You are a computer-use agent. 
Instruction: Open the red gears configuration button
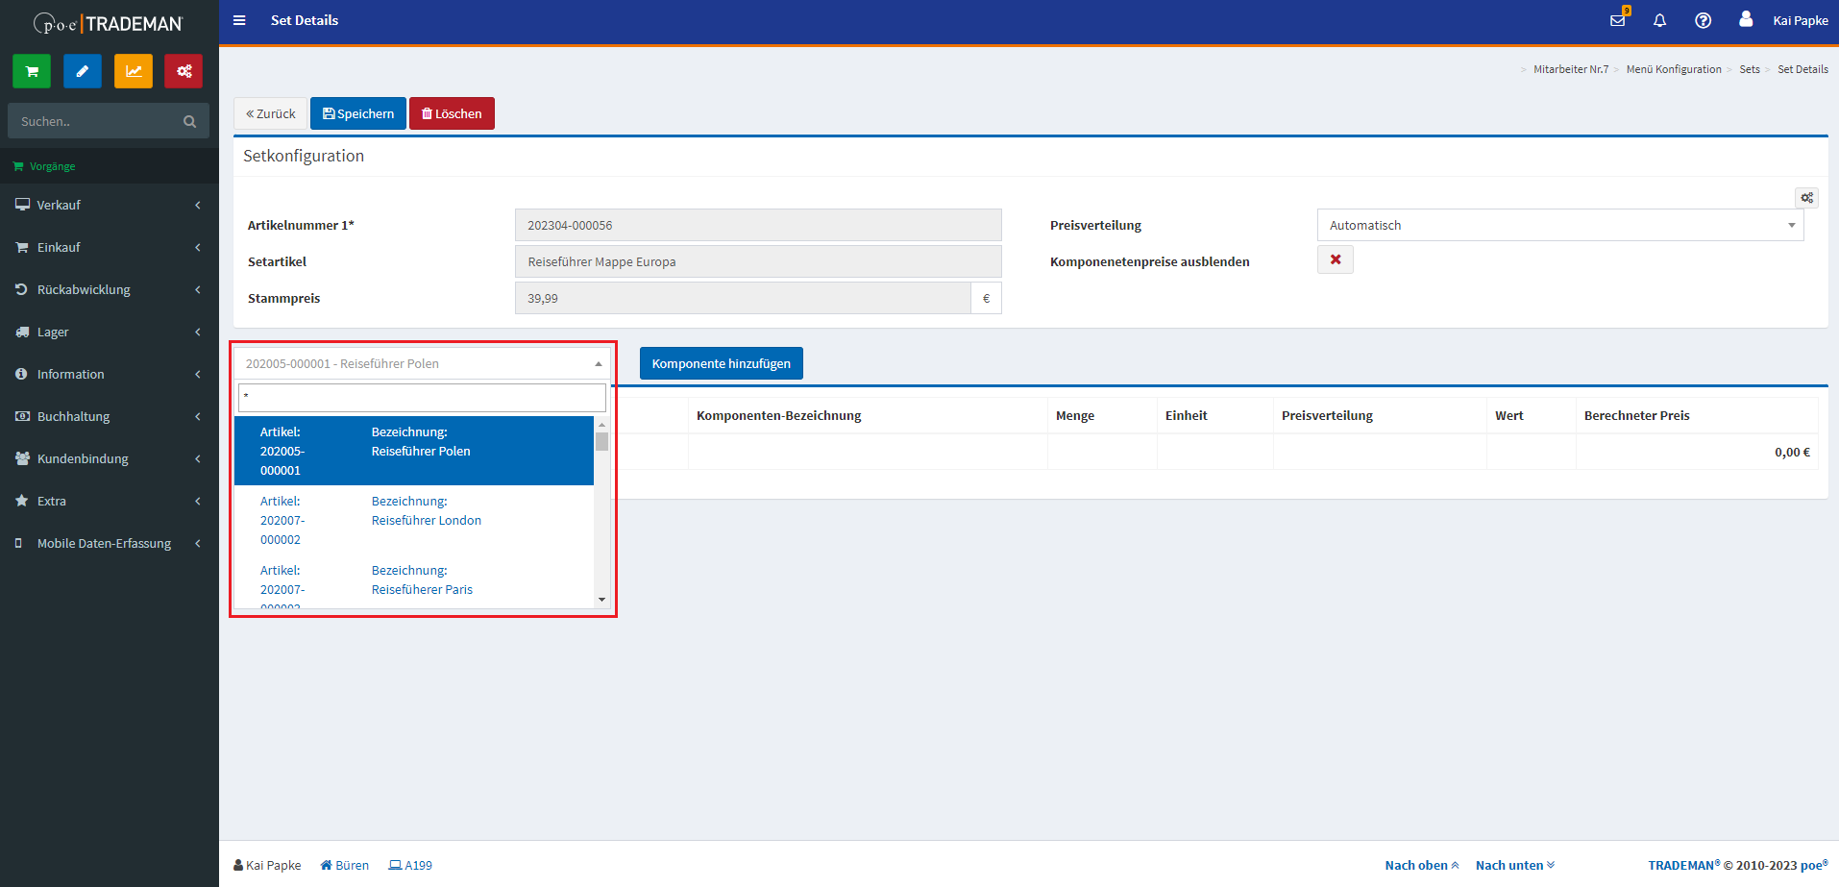coord(184,71)
